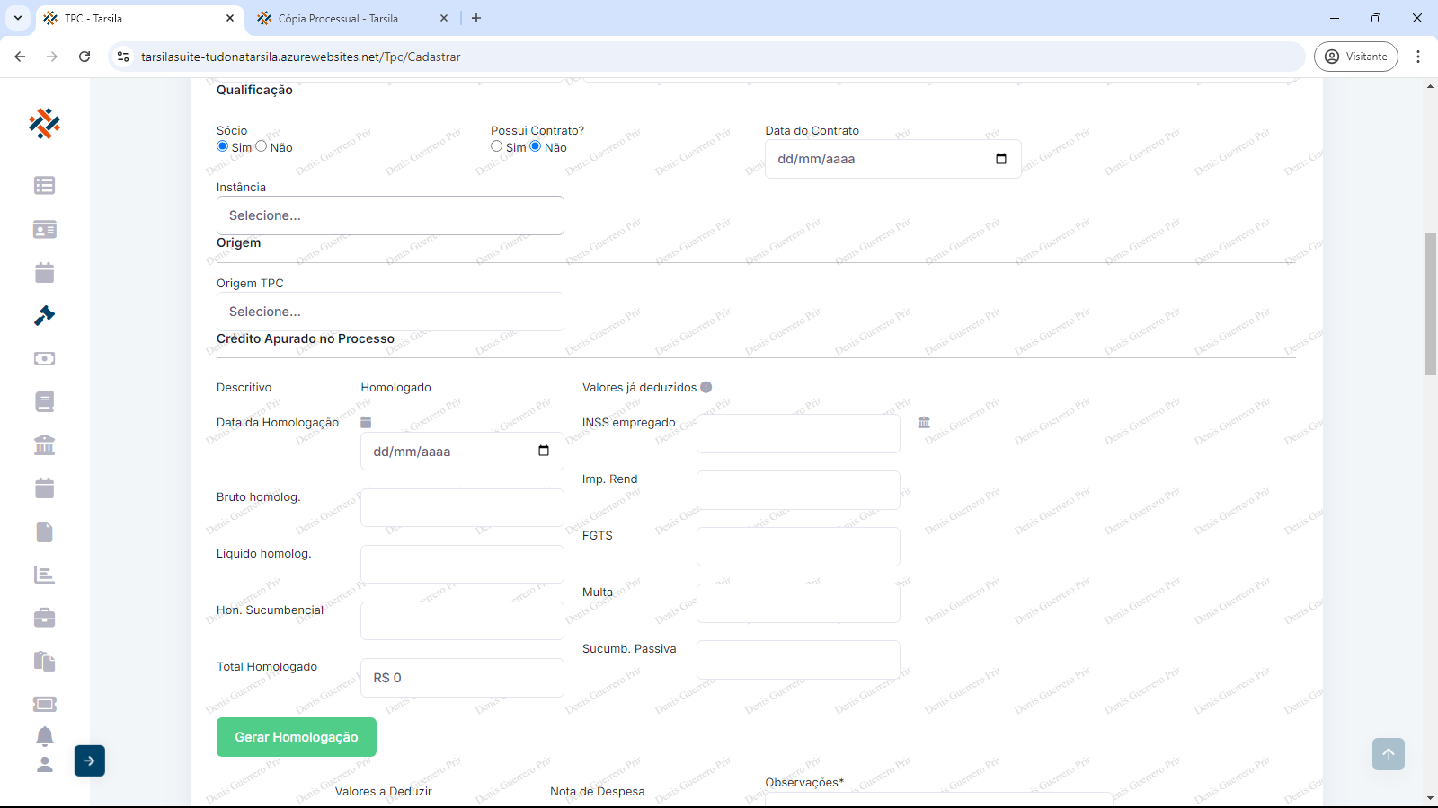Open the notifications bell icon
This screenshot has width=1438, height=808.
point(44,736)
